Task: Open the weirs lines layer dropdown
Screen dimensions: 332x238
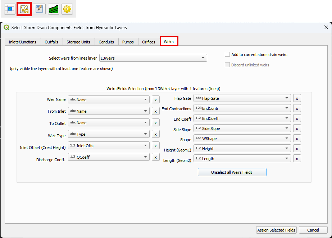Action: click(x=153, y=58)
